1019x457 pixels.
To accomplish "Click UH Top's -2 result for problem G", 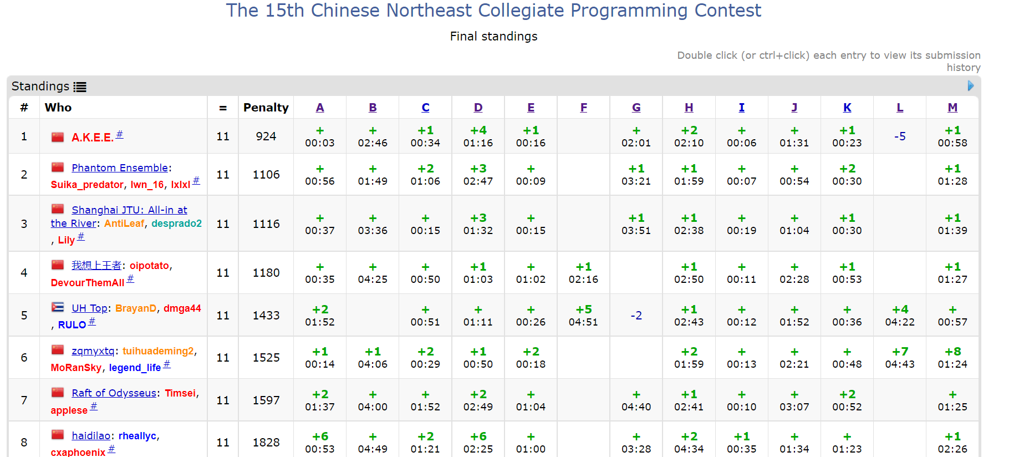I will [x=636, y=316].
